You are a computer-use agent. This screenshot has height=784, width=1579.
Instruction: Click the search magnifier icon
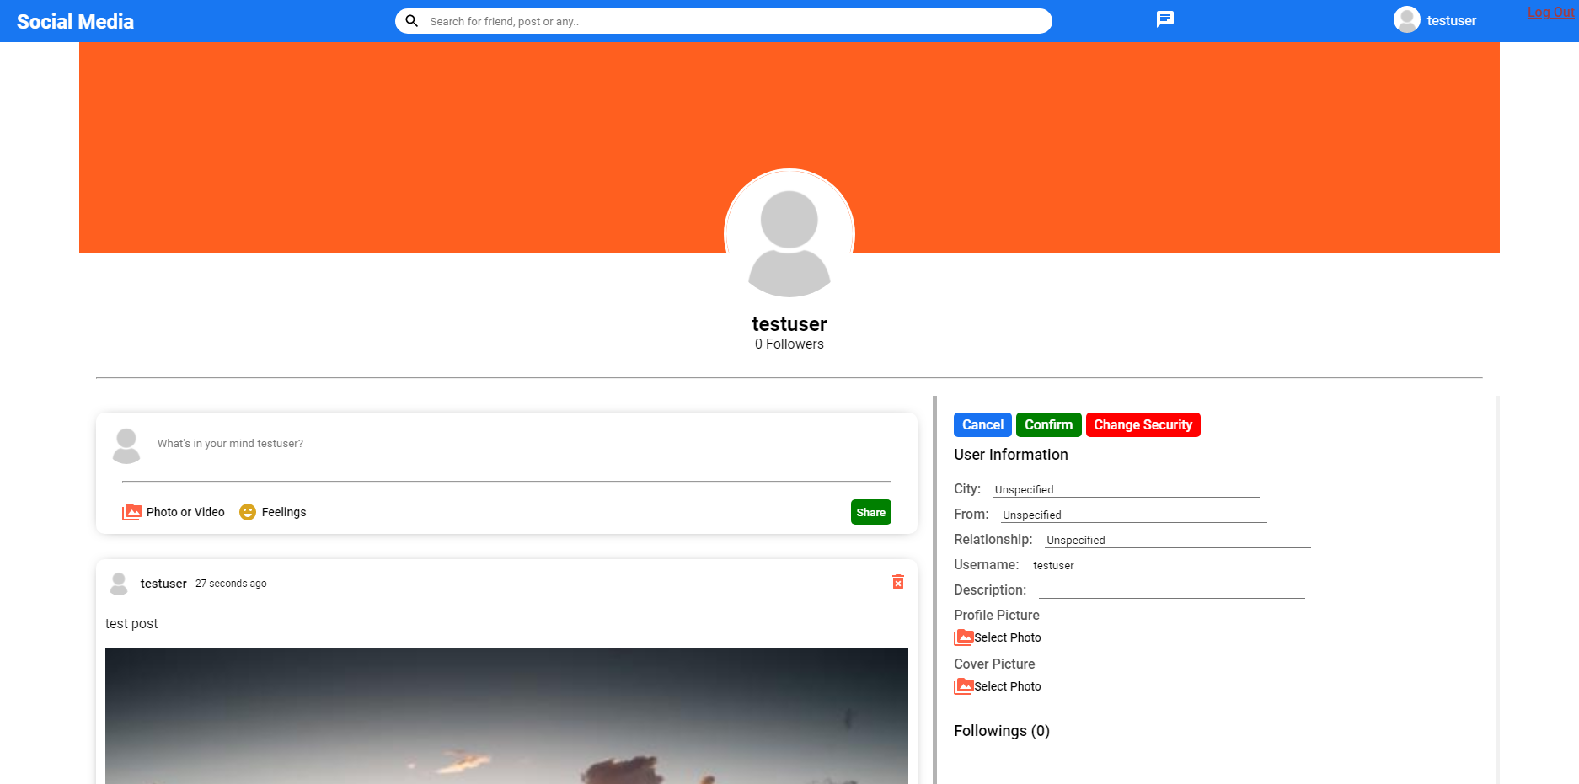click(411, 20)
